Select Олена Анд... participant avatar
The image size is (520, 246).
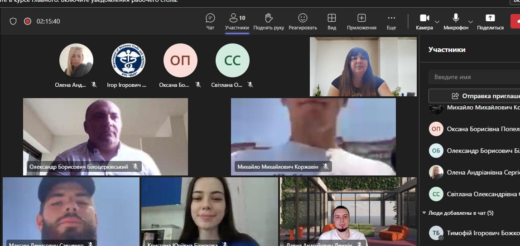pyautogui.click(x=76, y=60)
